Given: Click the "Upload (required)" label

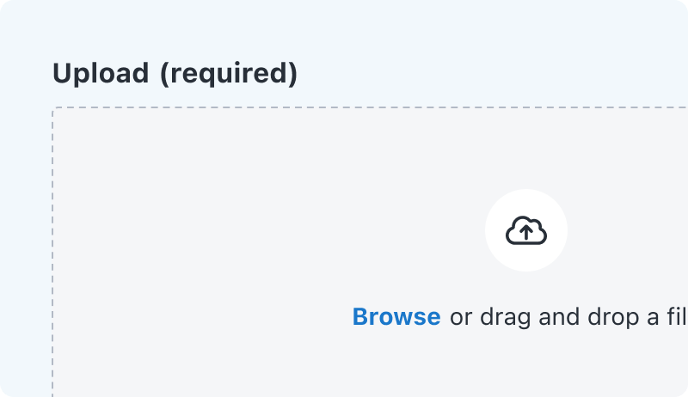Looking at the screenshot, I should (x=175, y=74).
